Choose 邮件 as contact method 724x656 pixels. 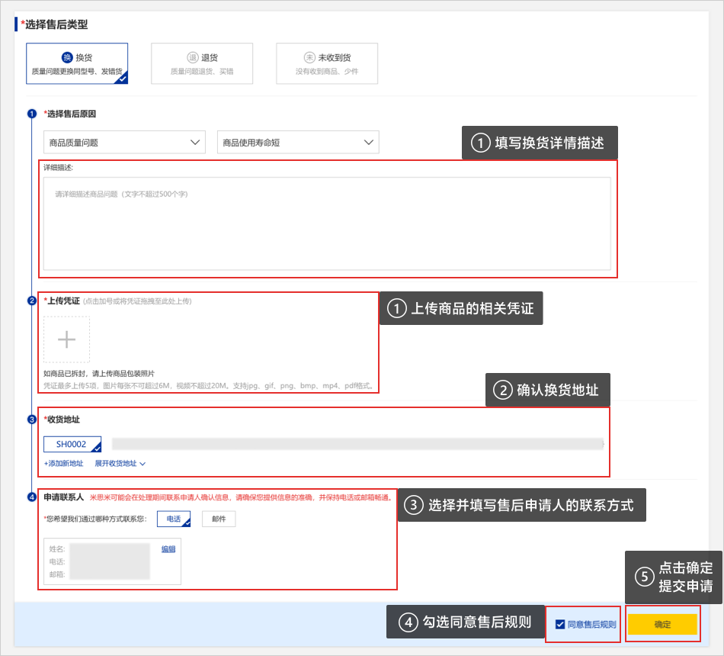coord(219,519)
